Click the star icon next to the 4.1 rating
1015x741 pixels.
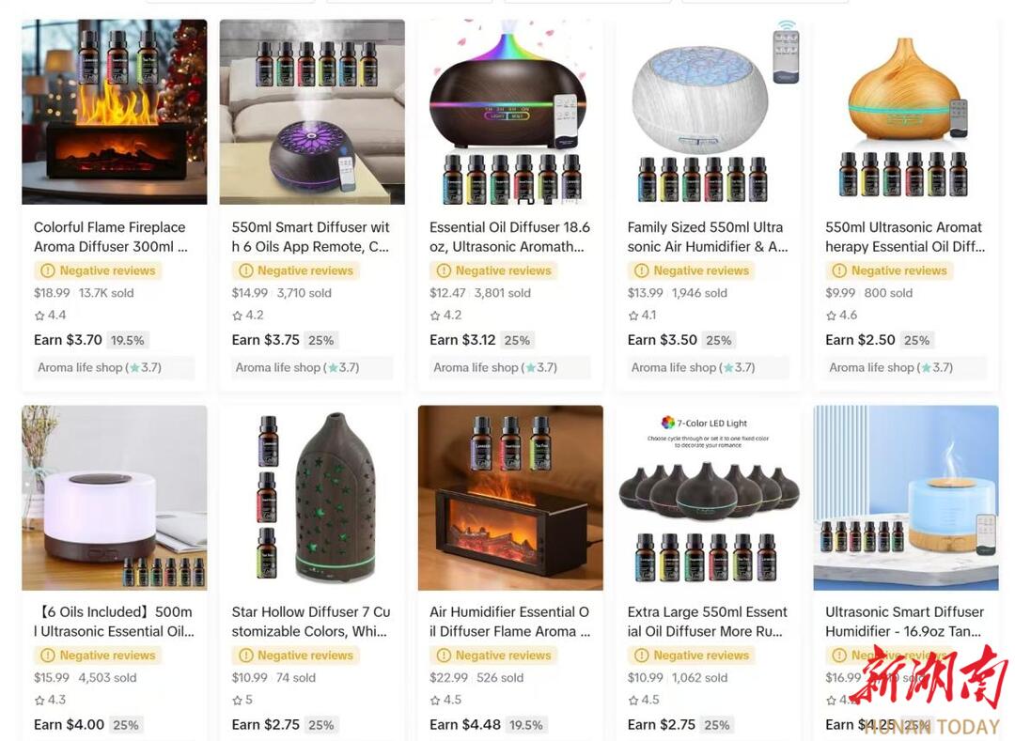(x=633, y=316)
